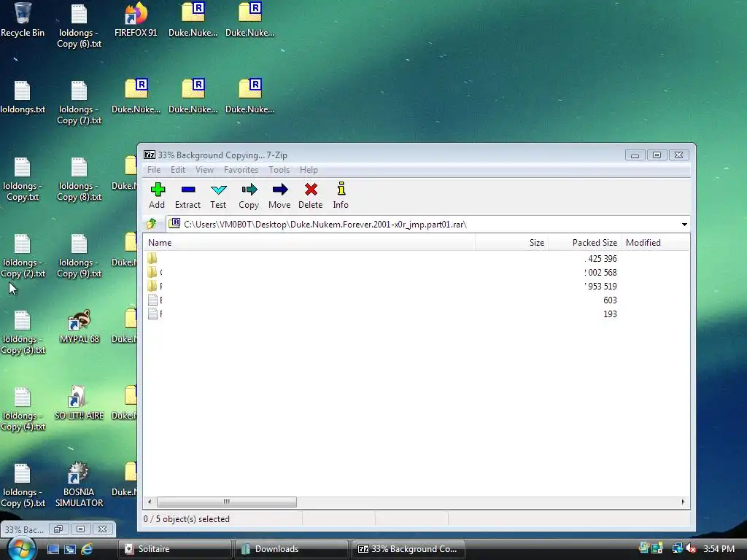The width and height of the screenshot is (747, 560).
Task: Select folder icon in row with 953 519
Action: pyautogui.click(x=152, y=286)
